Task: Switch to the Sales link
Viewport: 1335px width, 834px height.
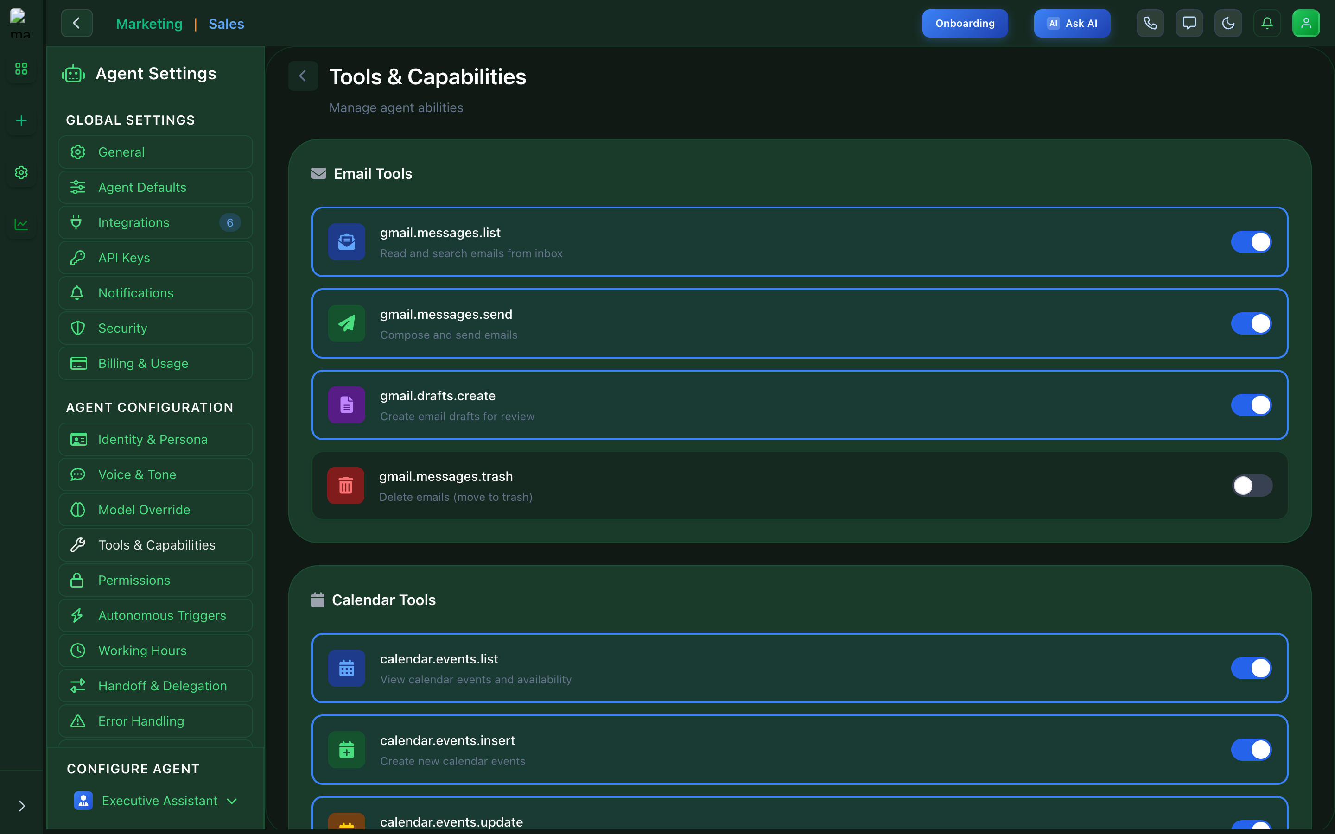Action: point(226,24)
